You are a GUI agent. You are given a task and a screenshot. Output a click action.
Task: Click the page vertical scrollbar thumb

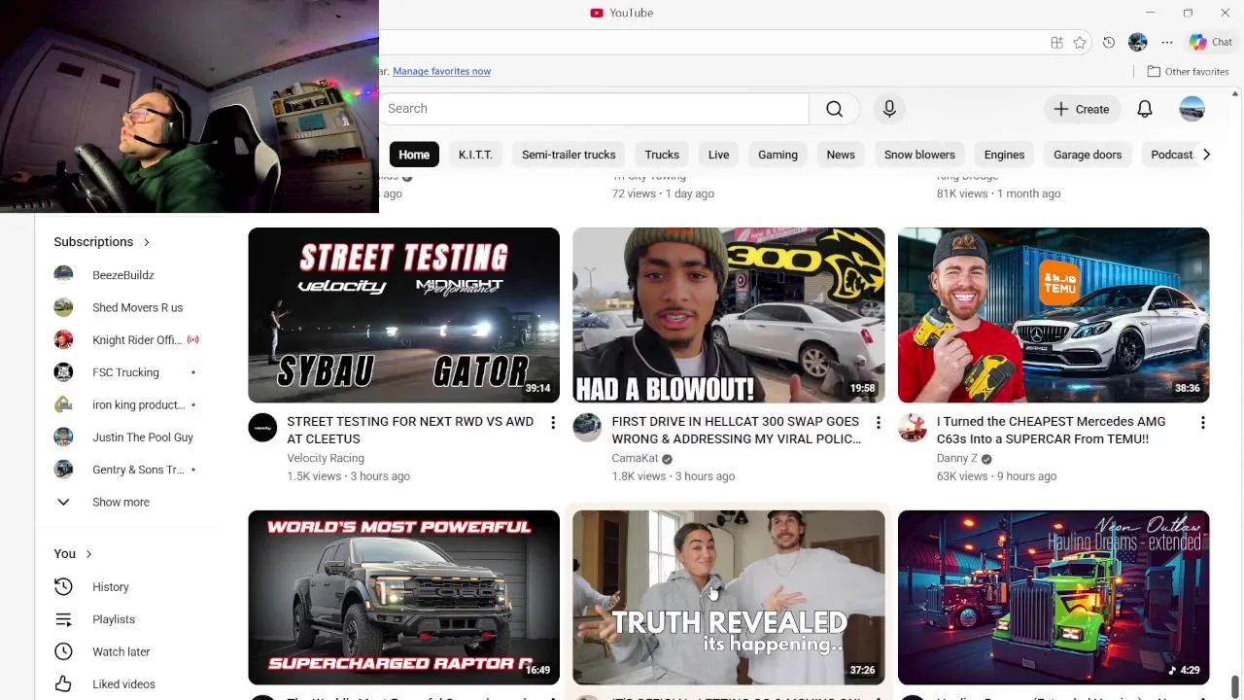(x=1235, y=686)
